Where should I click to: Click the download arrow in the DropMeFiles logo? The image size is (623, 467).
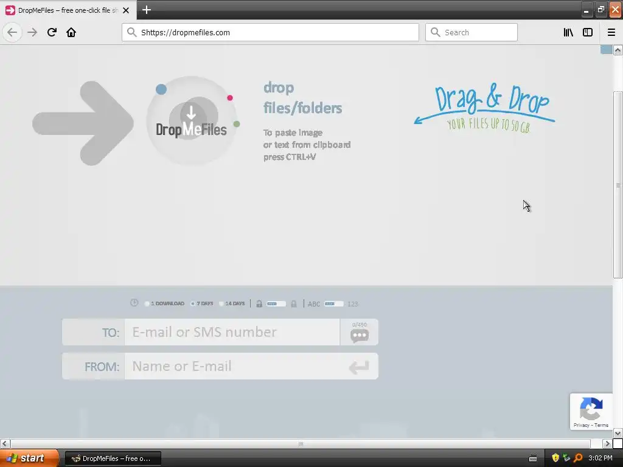pos(191,112)
